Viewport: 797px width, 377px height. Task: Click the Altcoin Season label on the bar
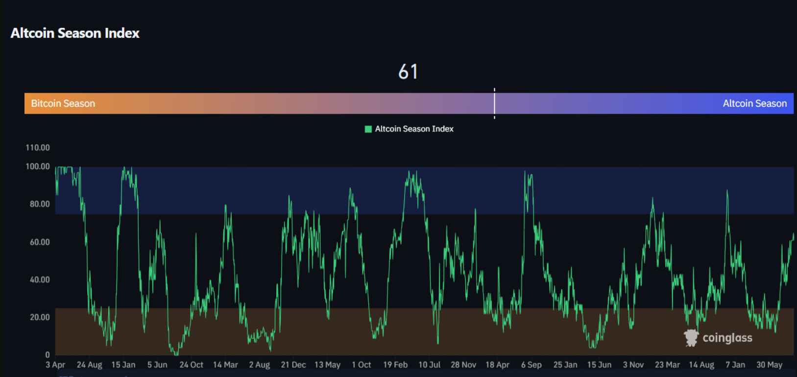(x=754, y=103)
